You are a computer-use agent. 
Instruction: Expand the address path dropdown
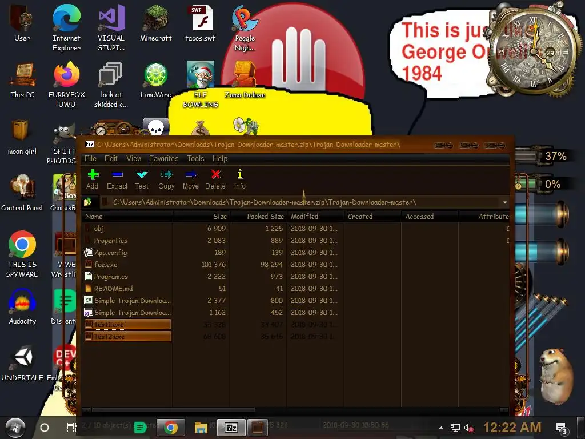coord(505,202)
